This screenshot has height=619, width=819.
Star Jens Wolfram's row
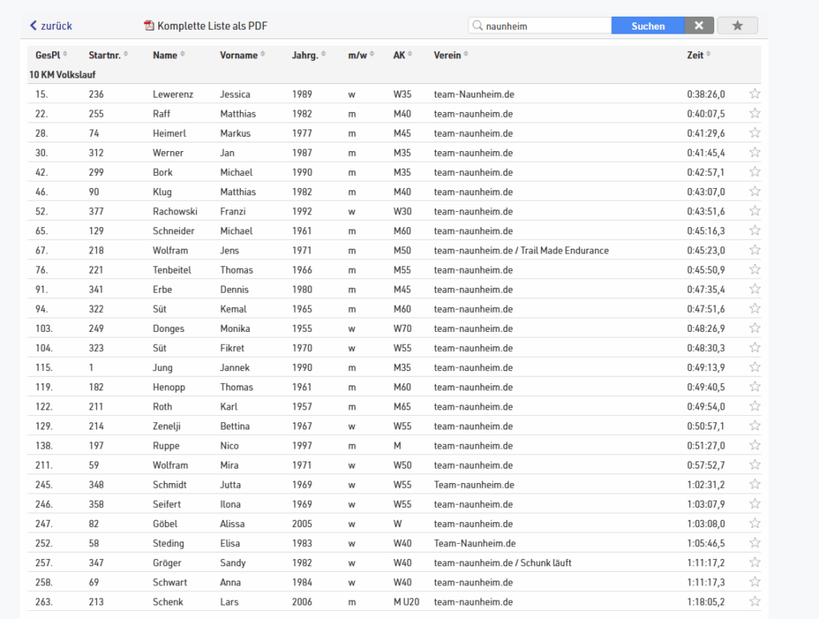click(x=754, y=250)
